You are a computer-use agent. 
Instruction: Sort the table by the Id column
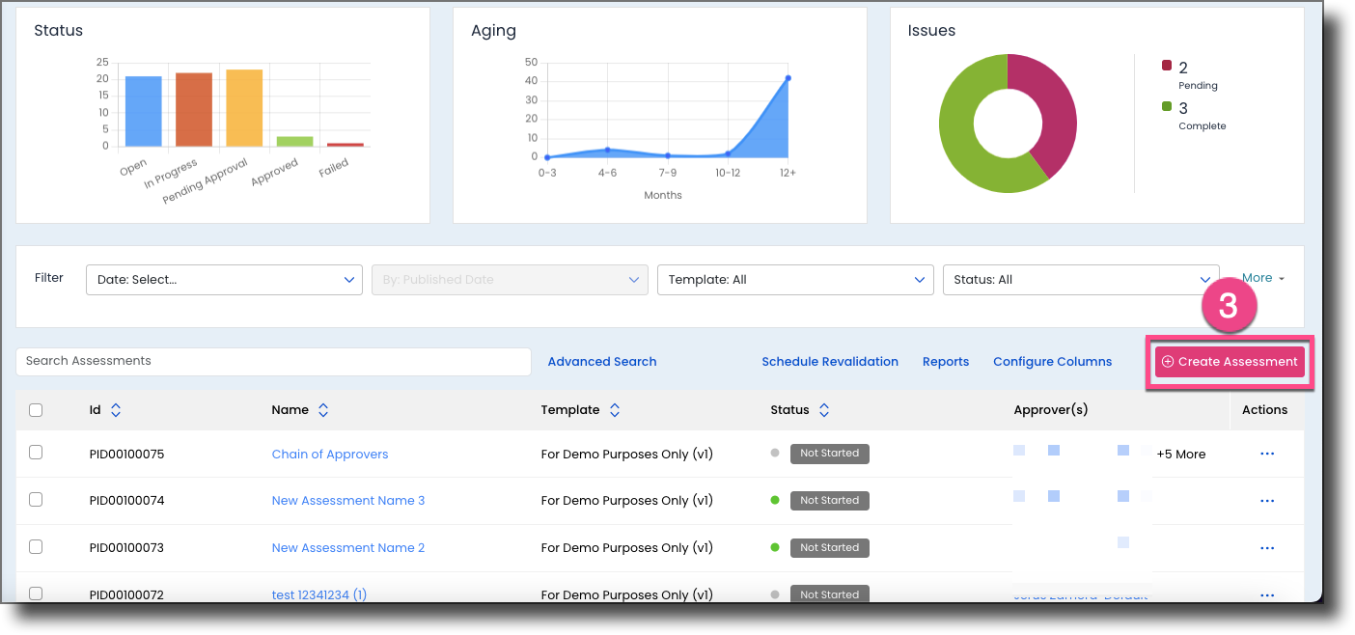(x=116, y=409)
